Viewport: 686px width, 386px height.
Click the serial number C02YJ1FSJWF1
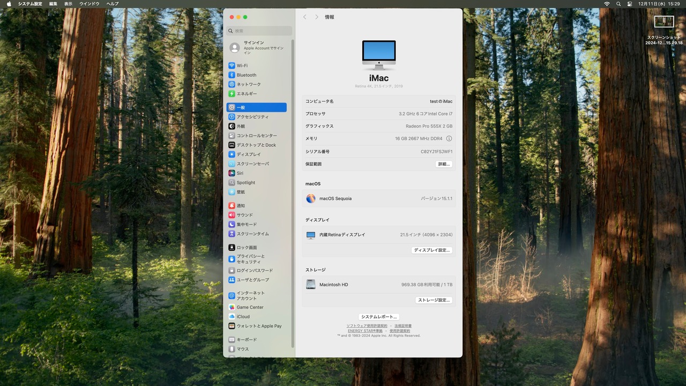[436, 152]
